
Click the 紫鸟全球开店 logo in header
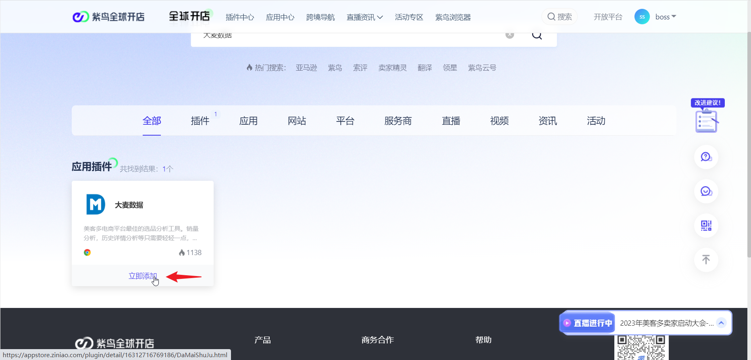pos(108,17)
